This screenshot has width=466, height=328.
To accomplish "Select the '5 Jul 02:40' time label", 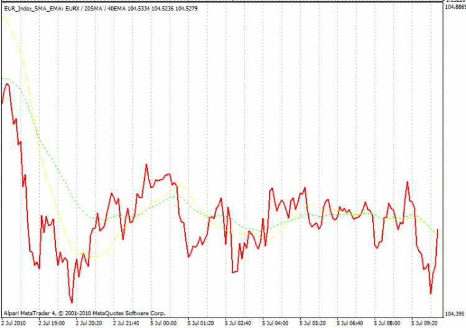I will tap(239, 323).
